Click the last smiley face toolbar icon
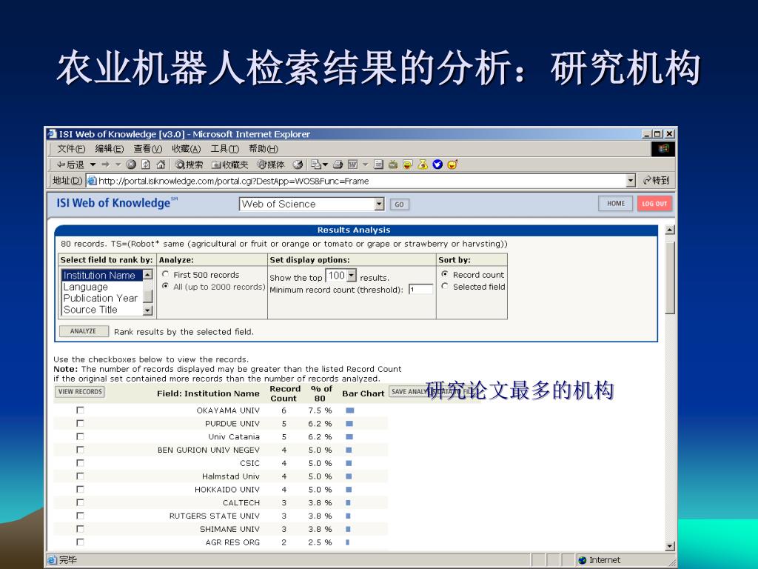Image resolution: width=758 pixels, height=569 pixels. [x=452, y=164]
